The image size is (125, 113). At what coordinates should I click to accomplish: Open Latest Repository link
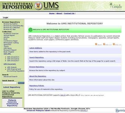coord(12,87)
